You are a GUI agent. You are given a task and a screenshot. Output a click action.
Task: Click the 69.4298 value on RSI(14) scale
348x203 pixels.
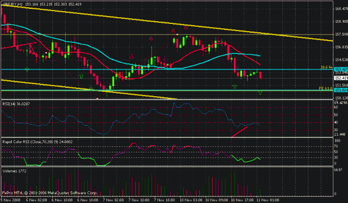point(341,102)
